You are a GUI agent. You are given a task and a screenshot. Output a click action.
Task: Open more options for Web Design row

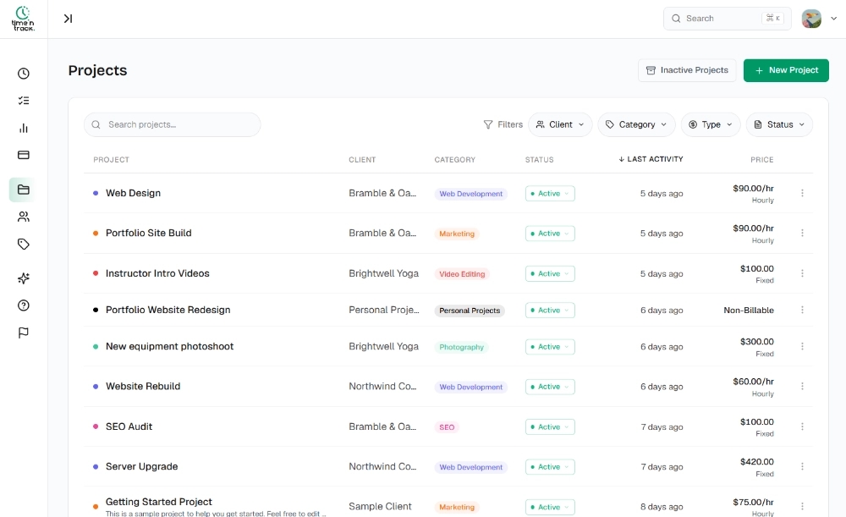[802, 193]
